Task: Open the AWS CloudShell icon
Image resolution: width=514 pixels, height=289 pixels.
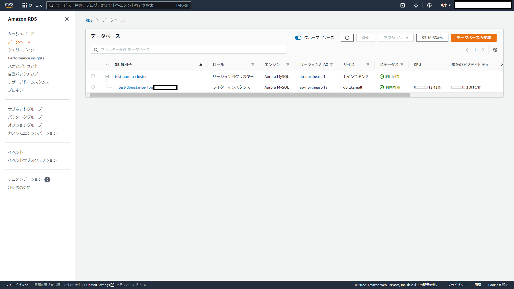Action: click(402, 5)
